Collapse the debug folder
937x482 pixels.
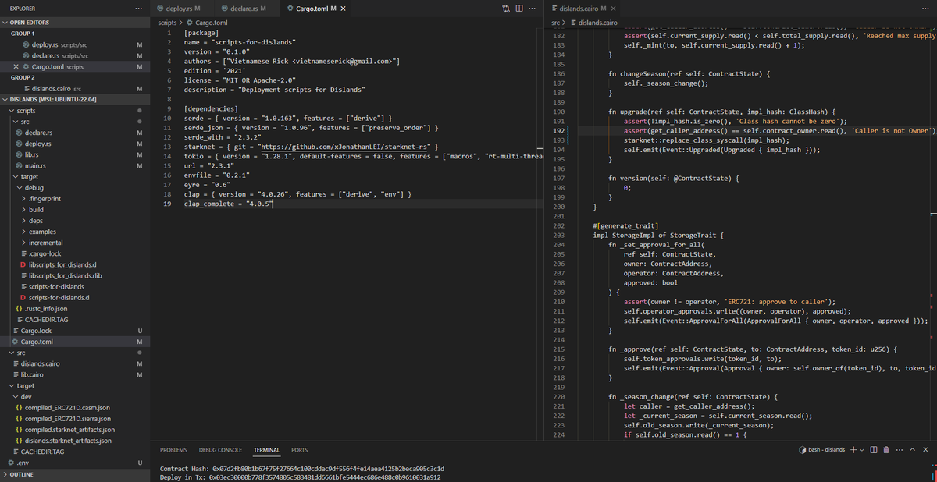coord(75,188)
